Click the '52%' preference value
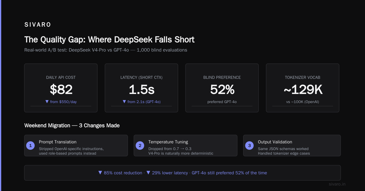Viewport: 365px width, 191px height. pyautogui.click(x=222, y=90)
